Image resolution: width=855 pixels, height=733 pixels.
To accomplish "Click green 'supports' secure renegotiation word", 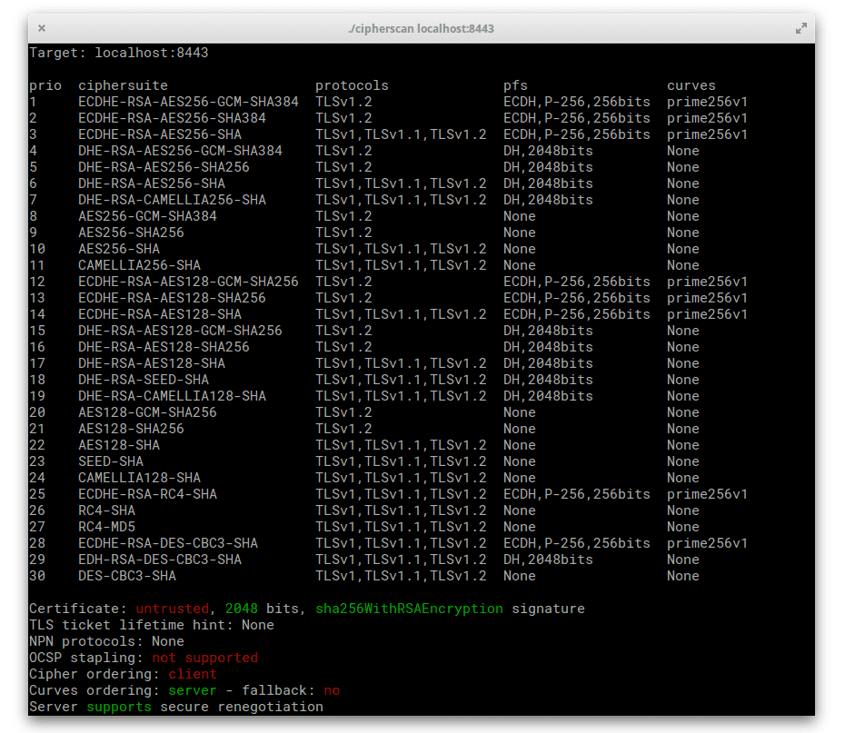I will pos(119,707).
